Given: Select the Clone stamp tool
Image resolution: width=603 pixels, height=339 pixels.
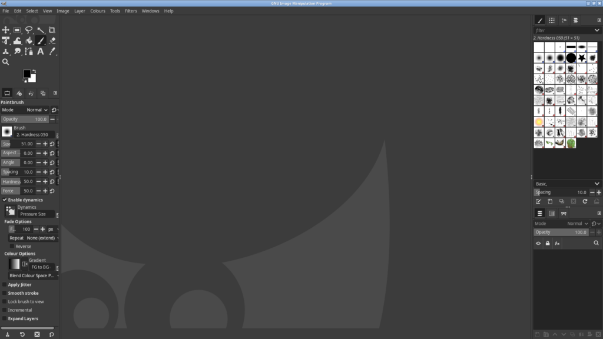Looking at the screenshot, I should (x=5, y=52).
